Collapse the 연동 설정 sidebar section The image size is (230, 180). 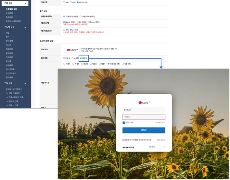tap(25, 83)
